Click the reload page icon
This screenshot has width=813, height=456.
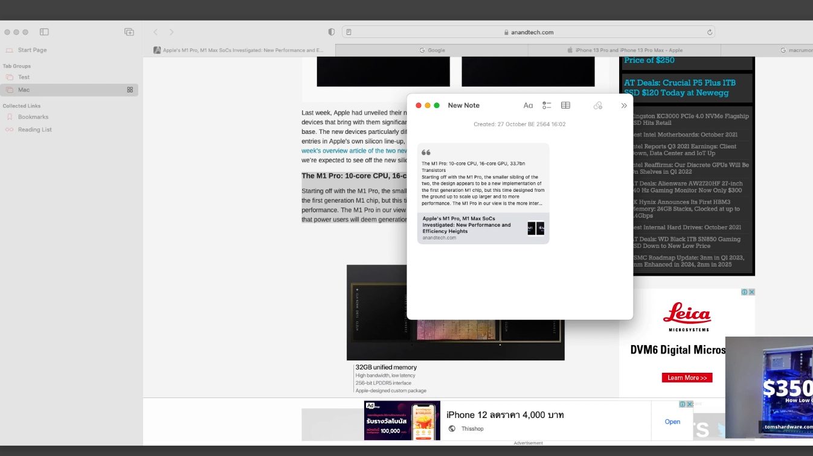tap(710, 32)
